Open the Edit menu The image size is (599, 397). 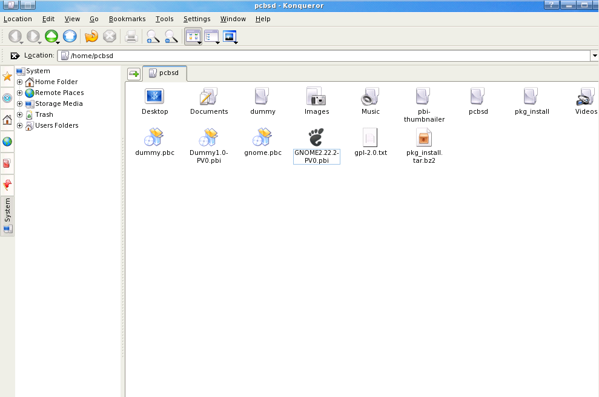(48, 19)
